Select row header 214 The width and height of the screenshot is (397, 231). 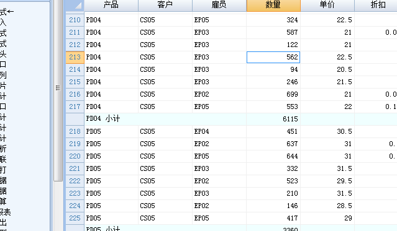[75, 69]
